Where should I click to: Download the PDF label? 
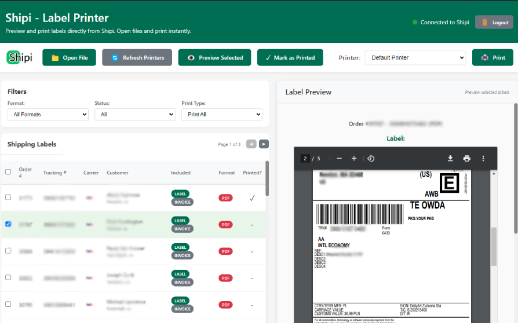pos(450,159)
